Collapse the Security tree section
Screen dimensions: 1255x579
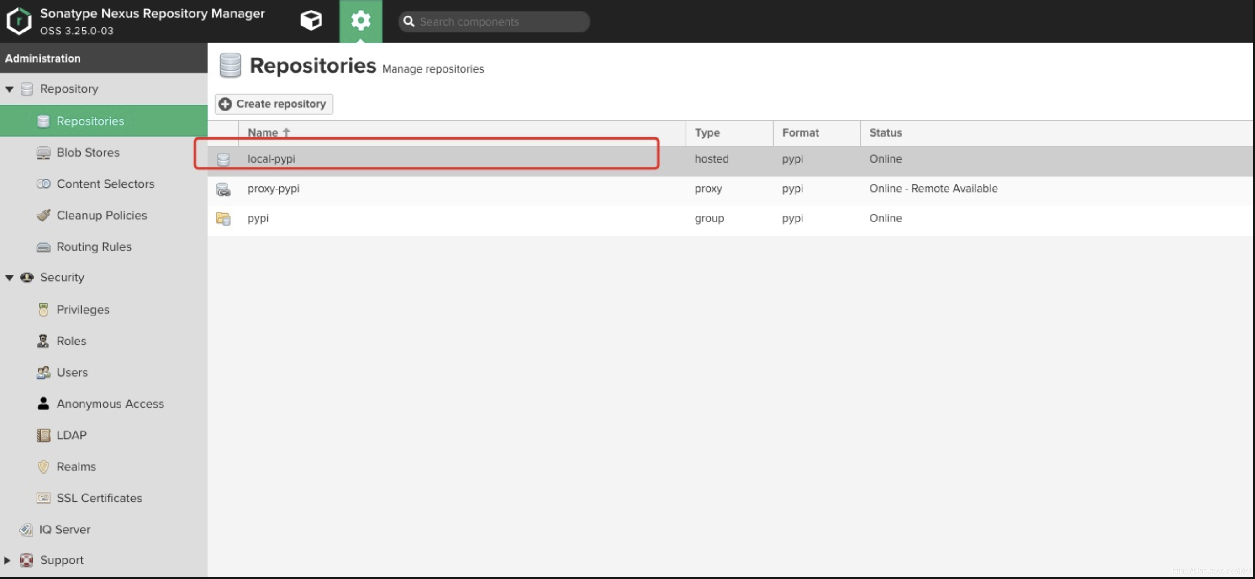coord(9,278)
